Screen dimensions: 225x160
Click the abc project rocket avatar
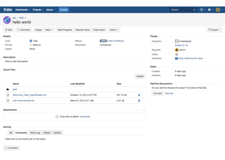point(7,20)
